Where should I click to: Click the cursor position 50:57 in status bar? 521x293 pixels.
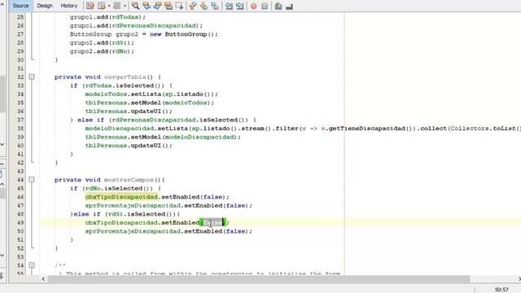pyautogui.click(x=501, y=290)
